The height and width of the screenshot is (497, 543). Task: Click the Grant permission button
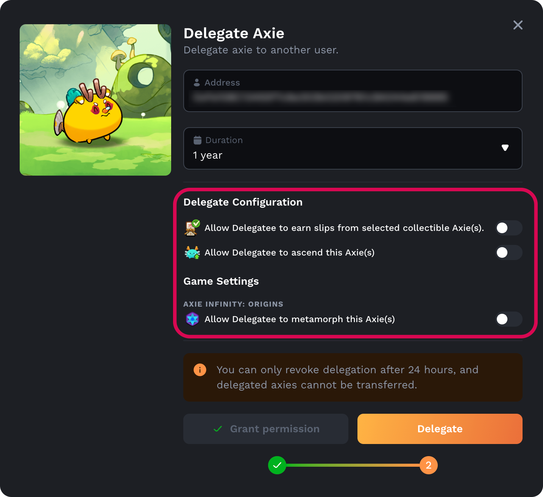(x=265, y=429)
